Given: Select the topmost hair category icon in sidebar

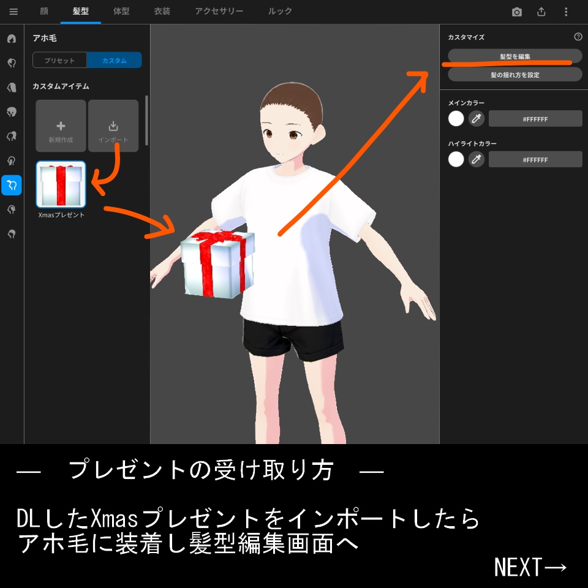Looking at the screenshot, I should click(11, 39).
